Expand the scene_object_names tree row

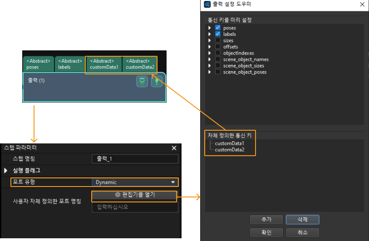[209, 59]
